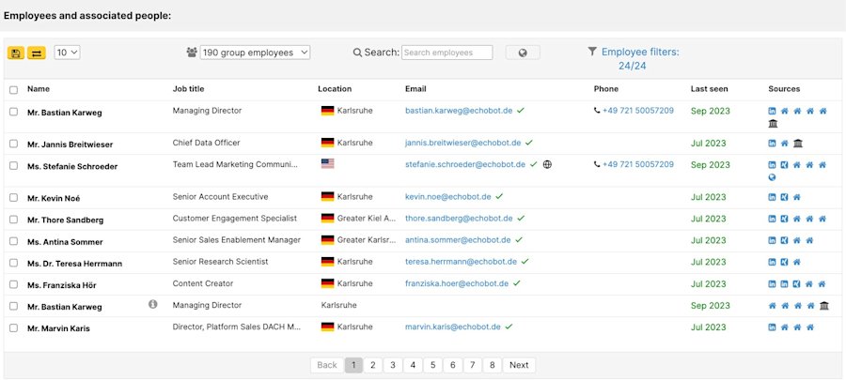Open the LinkedIn source for Marvin Karis

(772, 327)
